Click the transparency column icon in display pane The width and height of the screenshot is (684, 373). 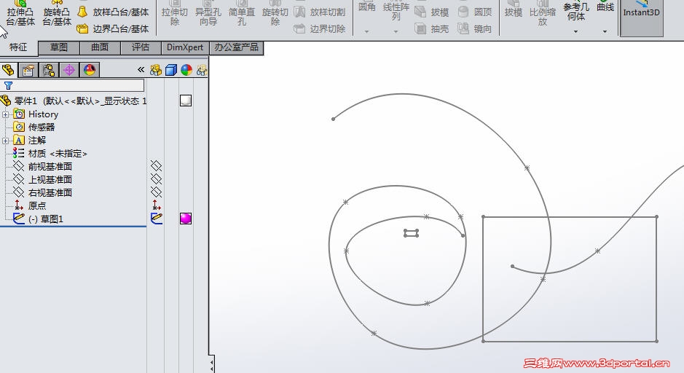pos(202,70)
